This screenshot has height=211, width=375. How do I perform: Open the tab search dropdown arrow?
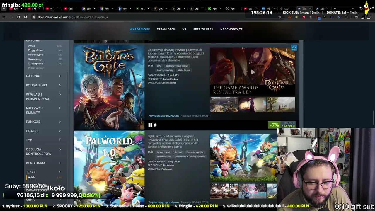4,9
